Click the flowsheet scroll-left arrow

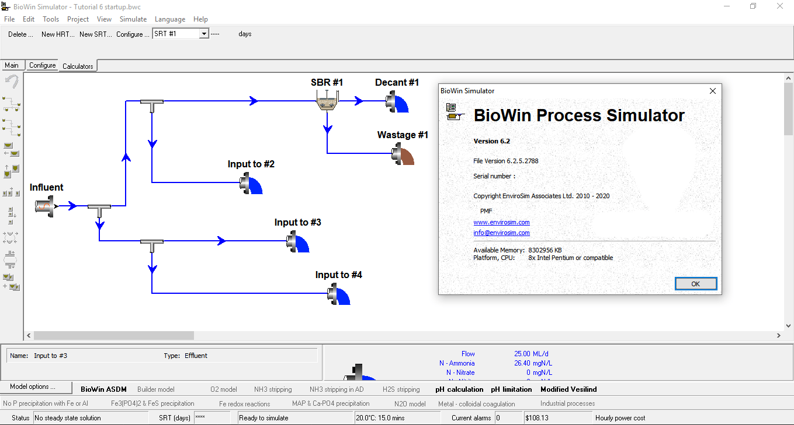click(x=29, y=335)
